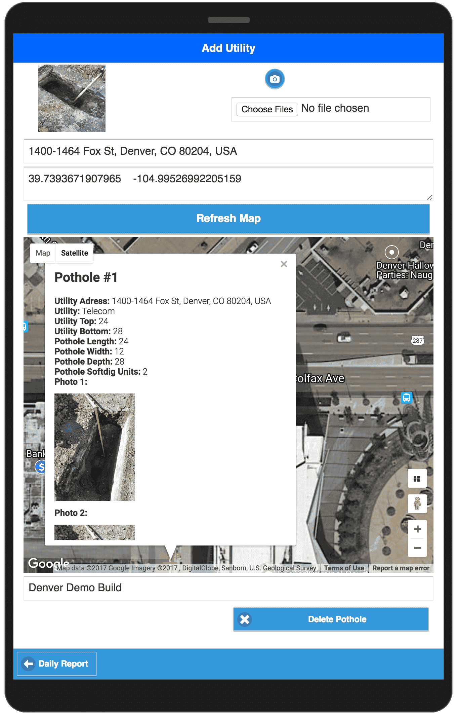Open the map tilt grid control

(x=417, y=479)
